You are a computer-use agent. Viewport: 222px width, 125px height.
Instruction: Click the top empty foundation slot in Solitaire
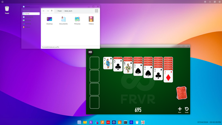[x=94, y=63]
